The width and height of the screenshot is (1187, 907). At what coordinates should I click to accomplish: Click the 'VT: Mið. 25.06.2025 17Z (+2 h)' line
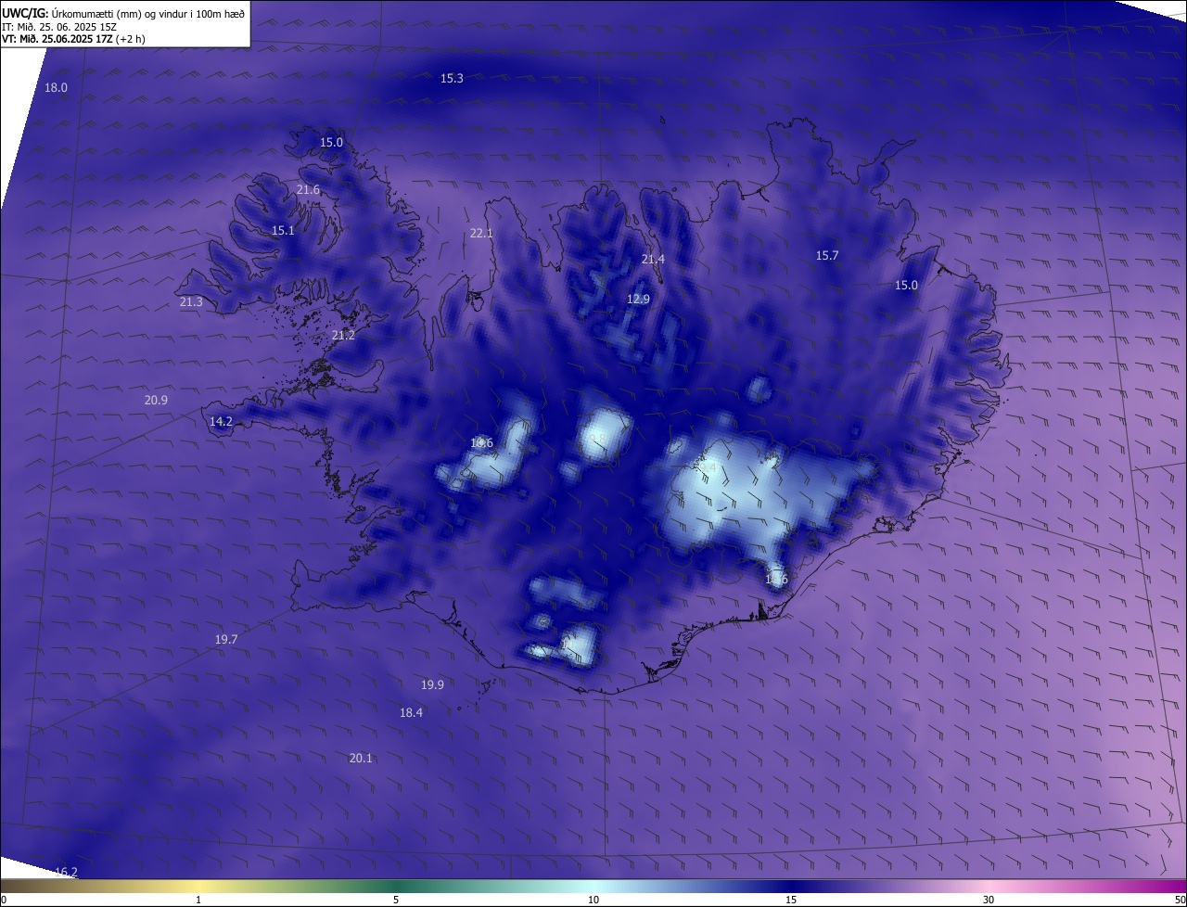point(73,39)
